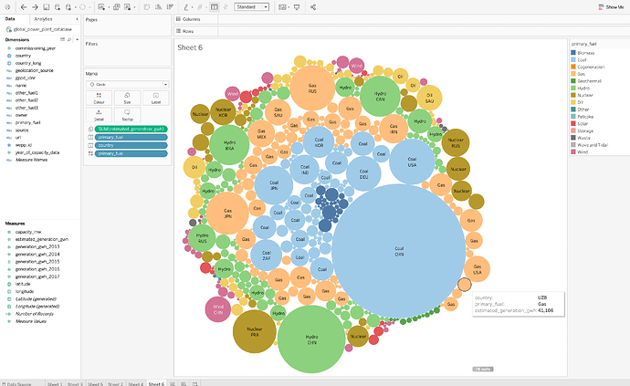630x386 pixels.
Task: Click the New Data Source icon
Action: pyautogui.click(x=58, y=6)
